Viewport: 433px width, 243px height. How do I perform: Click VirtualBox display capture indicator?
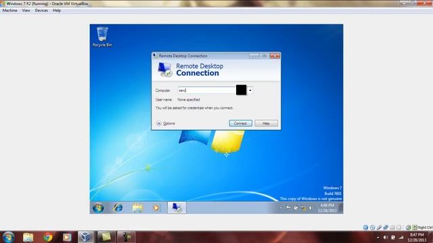pos(398,227)
